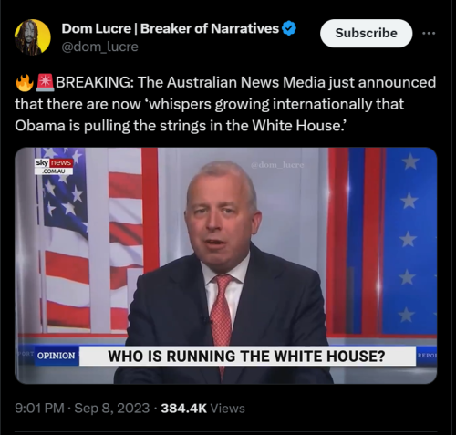Click the Subscribe button
This screenshot has height=435, width=456.
366,33
